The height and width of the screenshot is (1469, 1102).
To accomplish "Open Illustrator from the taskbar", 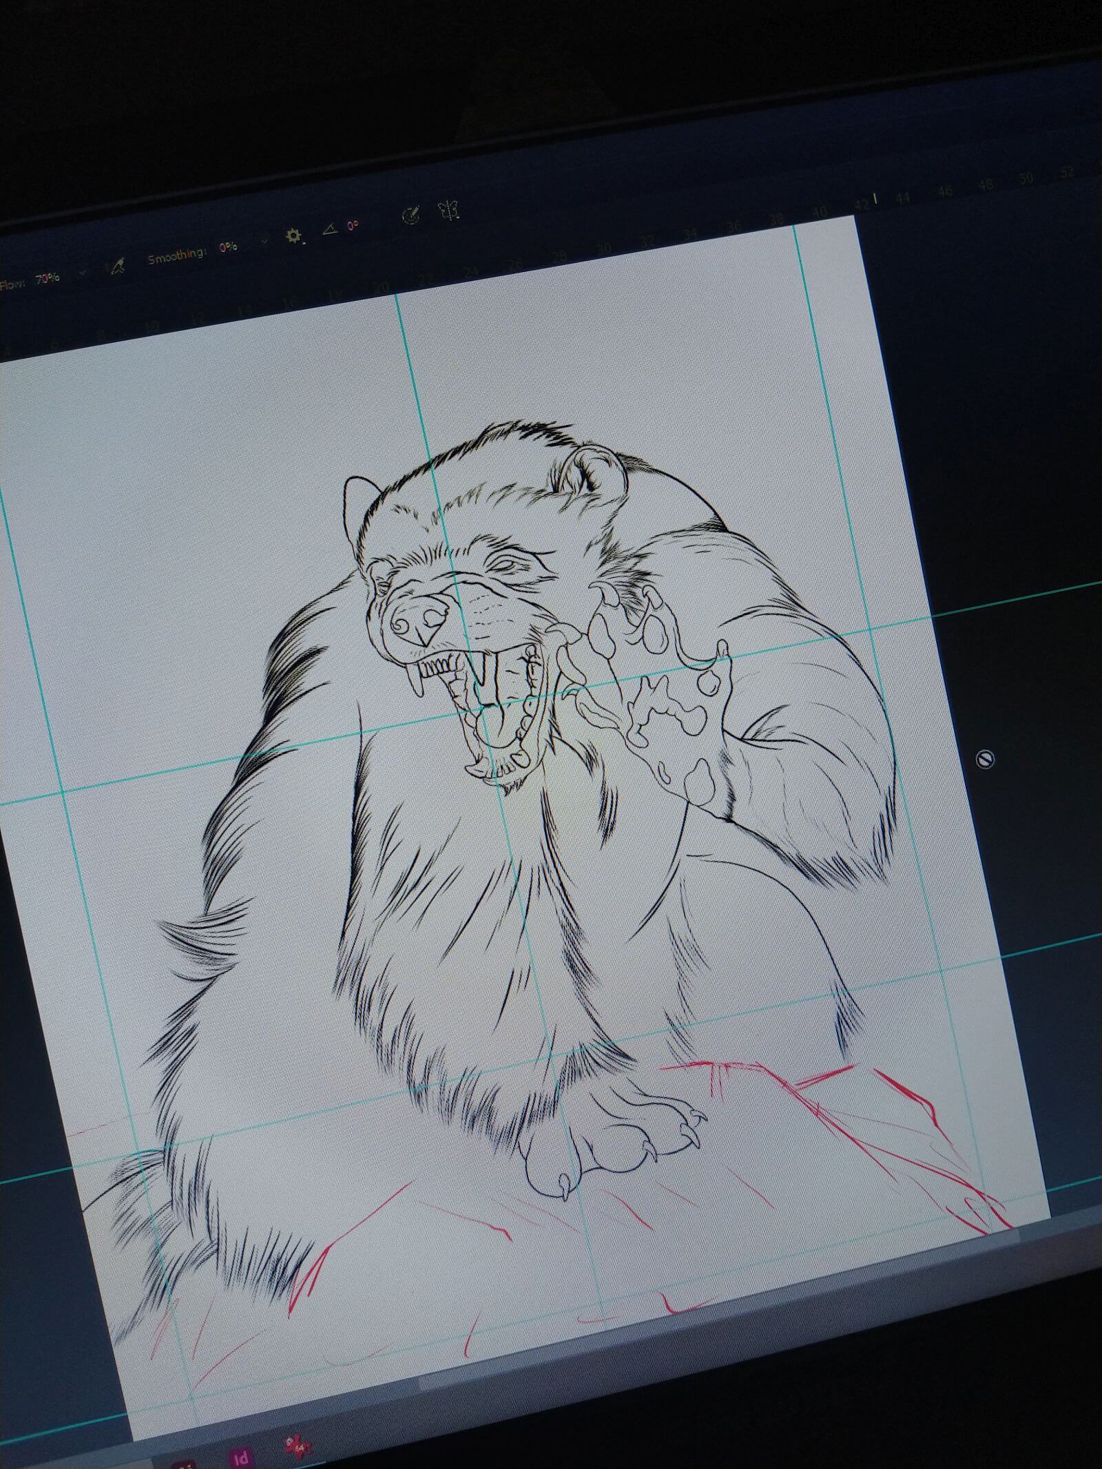I will click(x=183, y=1463).
